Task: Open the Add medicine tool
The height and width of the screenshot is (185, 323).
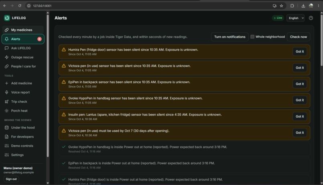Action: [x=23, y=83]
